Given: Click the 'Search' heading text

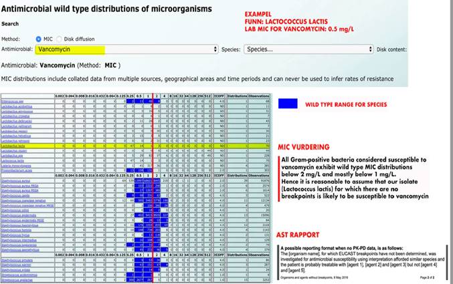Looking at the screenshot, I should (x=10, y=24).
